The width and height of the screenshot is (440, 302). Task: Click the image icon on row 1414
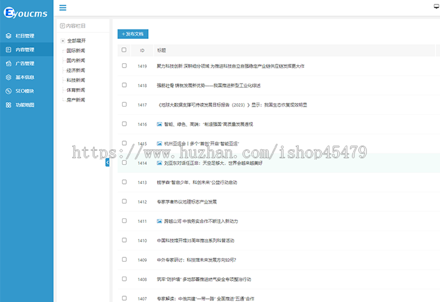[160, 163]
